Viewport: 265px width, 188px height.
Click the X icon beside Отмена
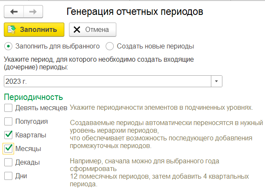[x=77, y=30]
